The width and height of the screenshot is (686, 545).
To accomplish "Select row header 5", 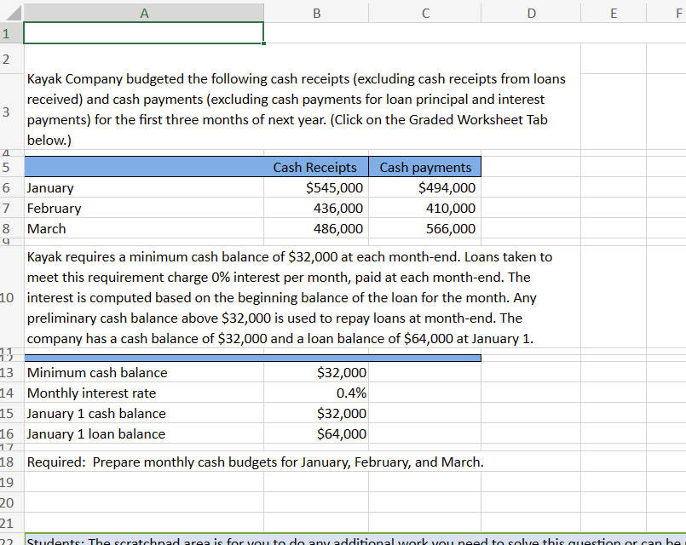I will click(11, 167).
